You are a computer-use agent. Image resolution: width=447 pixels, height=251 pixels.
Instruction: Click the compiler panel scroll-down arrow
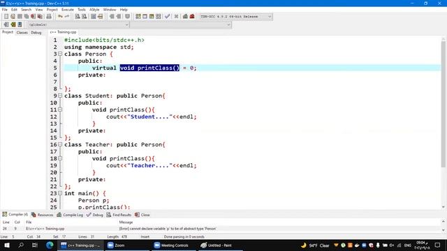click(x=444, y=230)
